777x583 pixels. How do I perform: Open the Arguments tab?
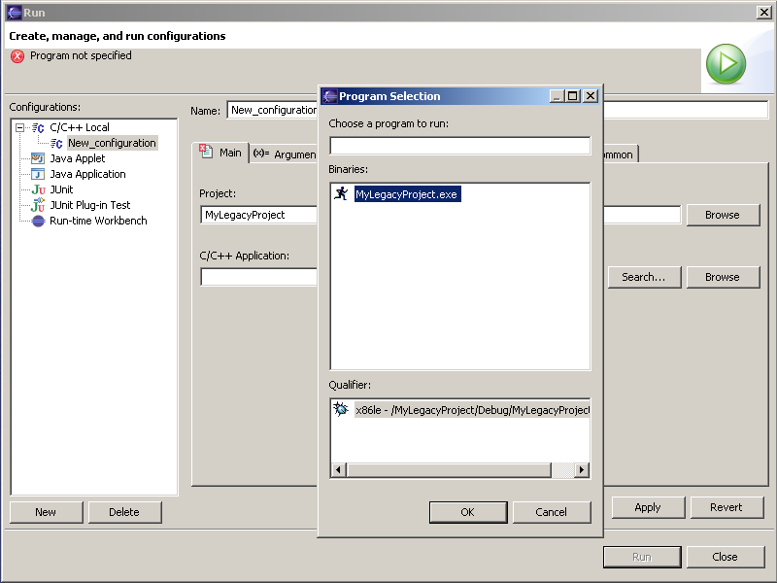pyautogui.click(x=286, y=154)
